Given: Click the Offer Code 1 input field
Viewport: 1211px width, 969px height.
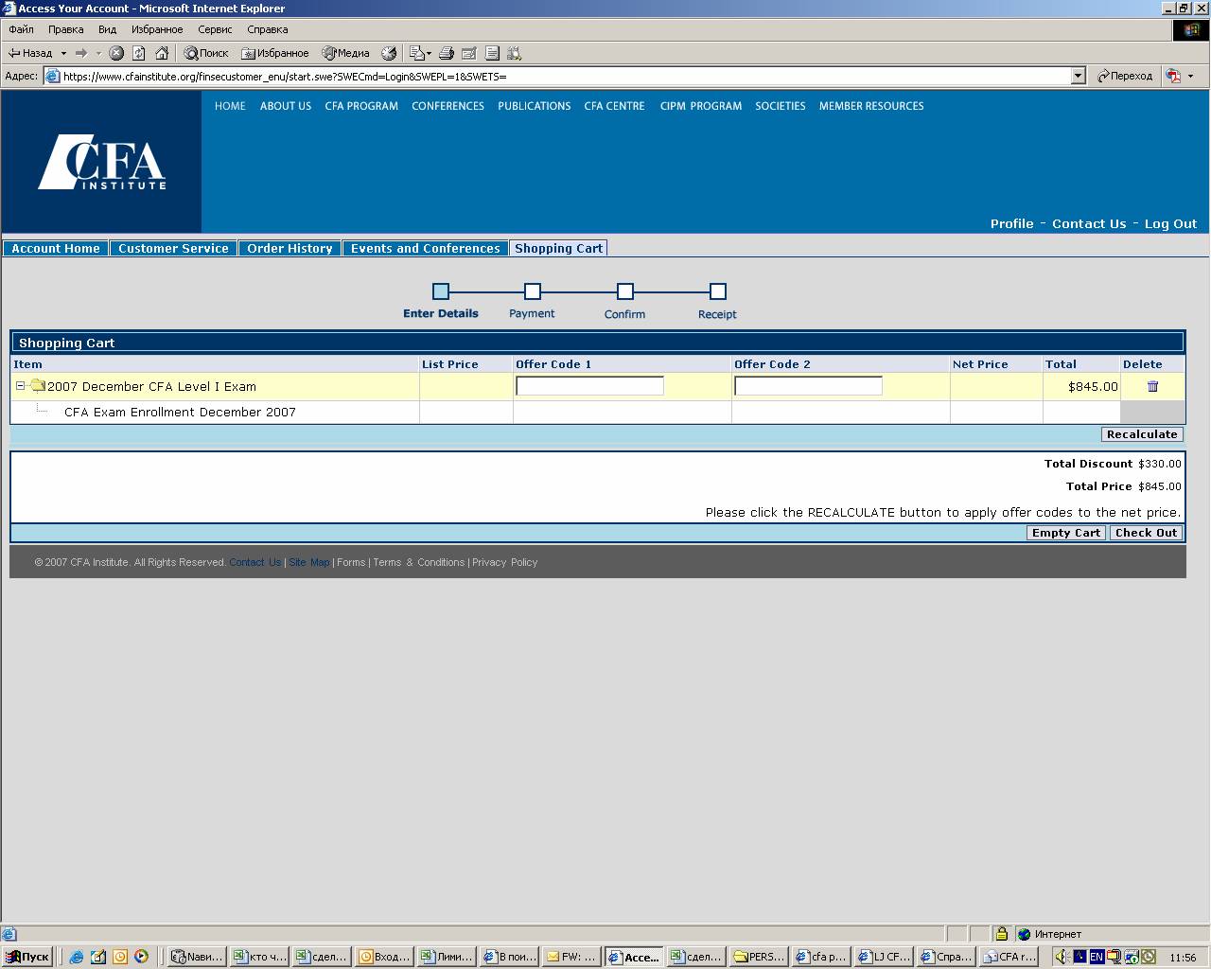Looking at the screenshot, I should [x=589, y=385].
